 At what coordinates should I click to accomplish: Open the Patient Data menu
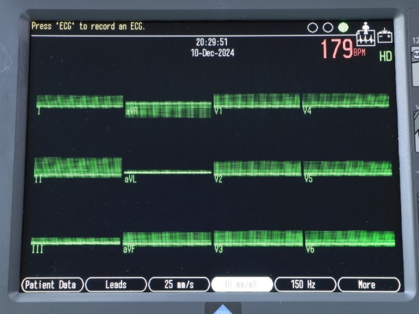50,285
